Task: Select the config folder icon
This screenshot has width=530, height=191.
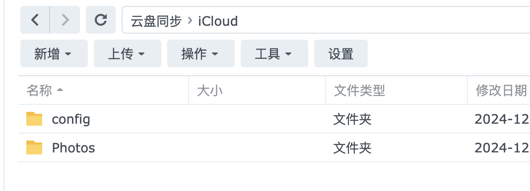Action: [34, 119]
